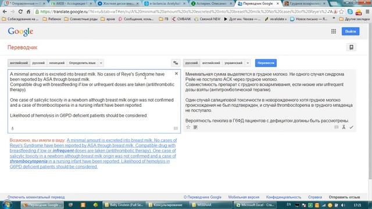Open the ГВ bookmarks folder
The width and height of the screenshot is (372, 209).
coord(163,19)
